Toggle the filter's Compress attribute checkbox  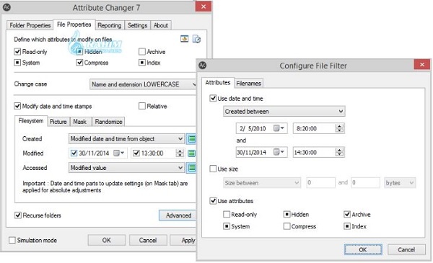[x=287, y=226]
